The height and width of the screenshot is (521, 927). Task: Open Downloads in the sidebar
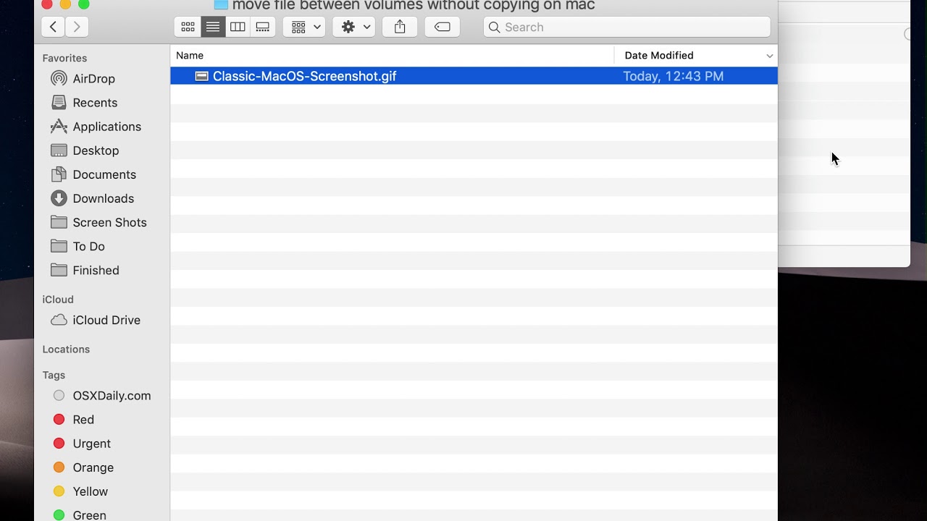point(104,198)
